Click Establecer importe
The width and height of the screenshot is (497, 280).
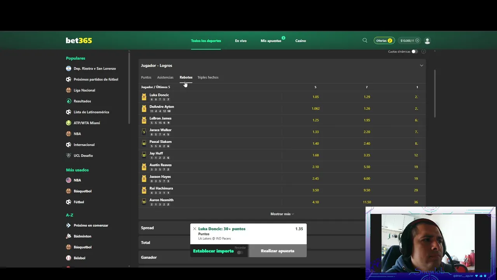tap(213, 251)
